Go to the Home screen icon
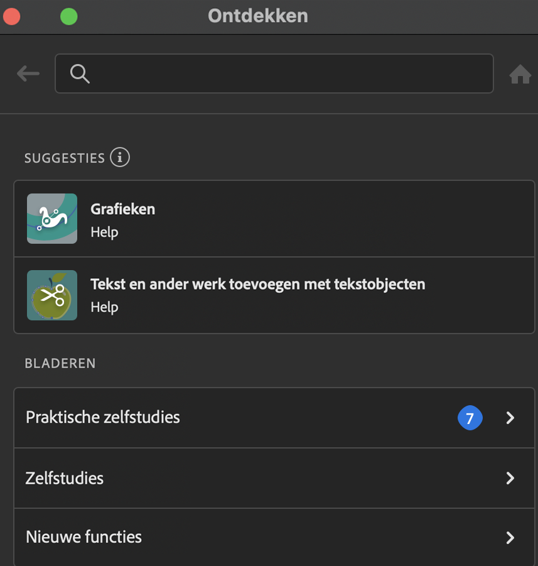 pyautogui.click(x=520, y=75)
